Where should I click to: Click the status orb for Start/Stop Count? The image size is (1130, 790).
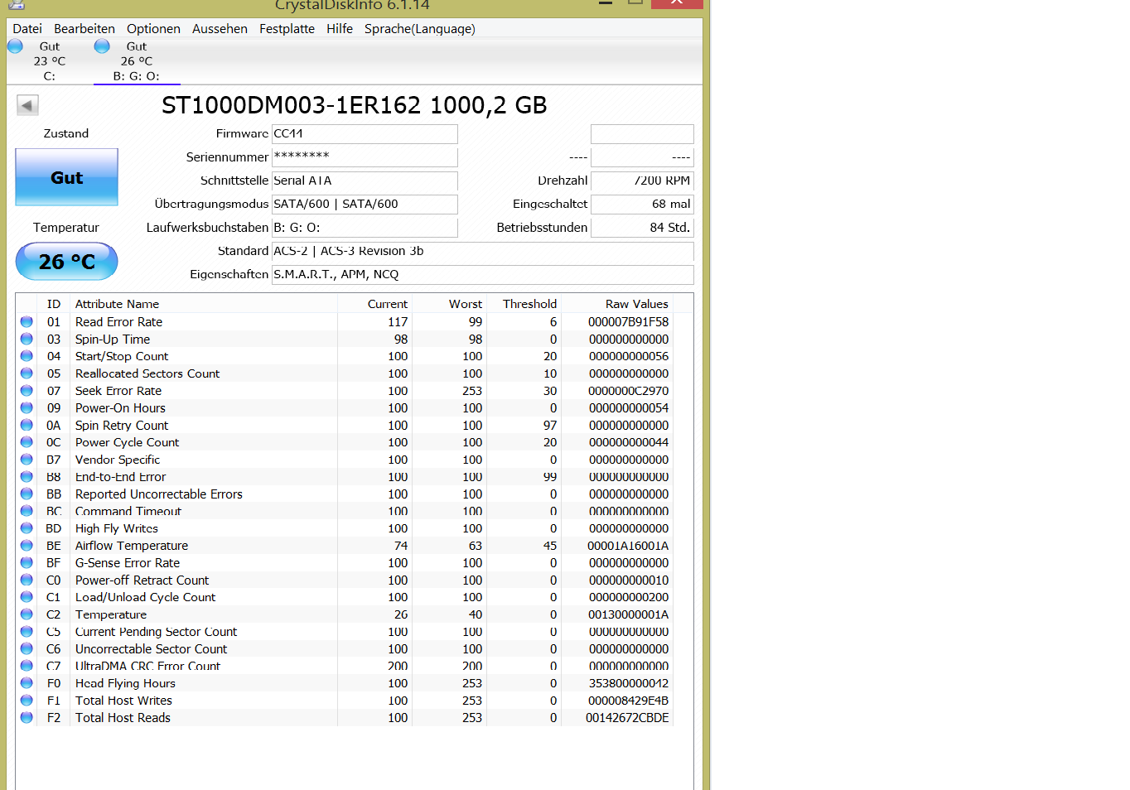click(x=27, y=356)
